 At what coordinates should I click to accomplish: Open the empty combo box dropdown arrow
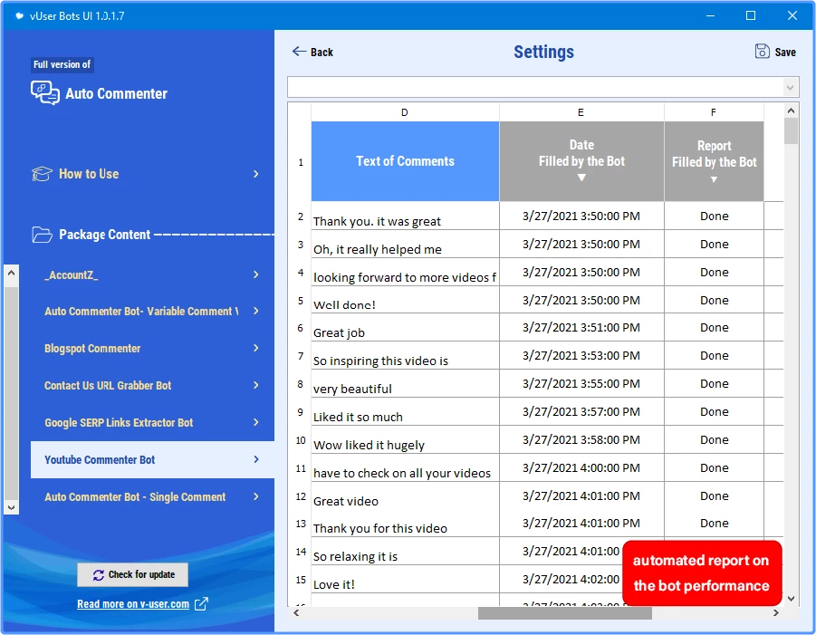click(x=790, y=88)
